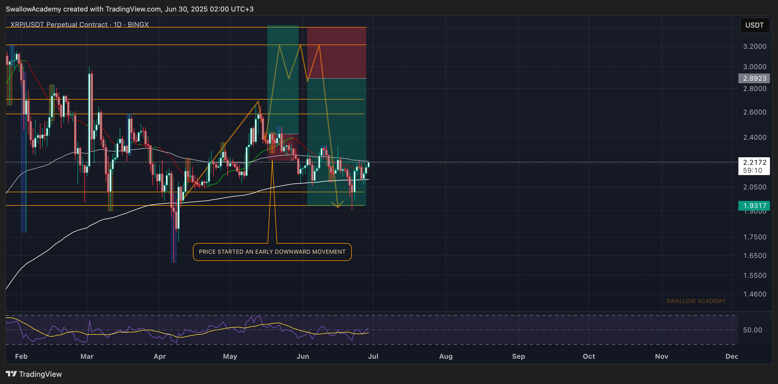
Task: Click the TradingView wordmark text
Action: 40,374
